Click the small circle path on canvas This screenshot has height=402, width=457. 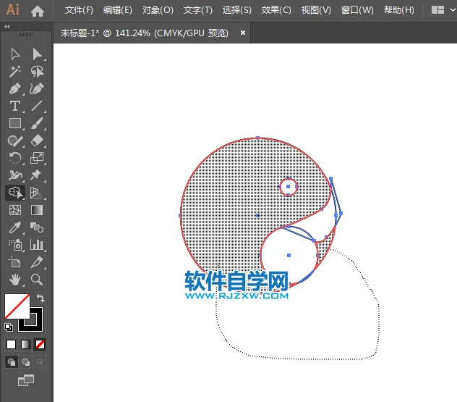[289, 187]
